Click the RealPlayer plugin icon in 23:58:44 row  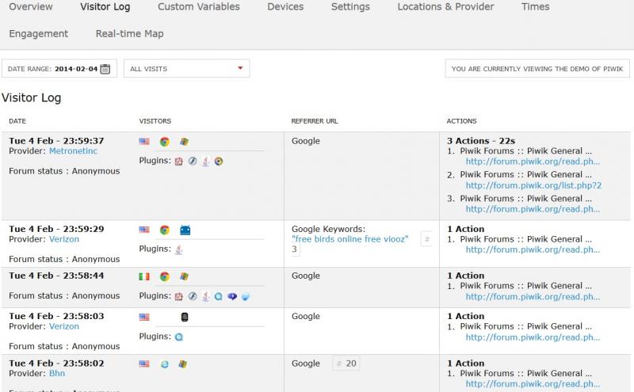[232, 296]
